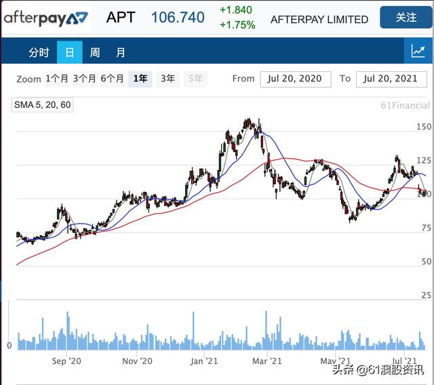Click the Jan '21 axis label
Image resolution: width=434 pixels, height=385 pixels.
point(204,361)
